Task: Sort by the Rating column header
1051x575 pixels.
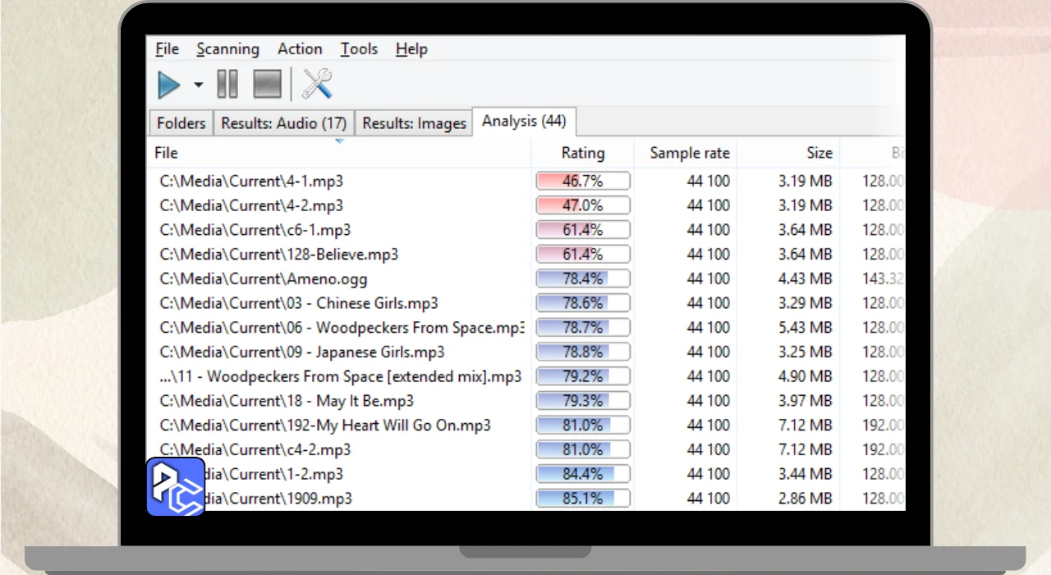Action: [x=582, y=153]
